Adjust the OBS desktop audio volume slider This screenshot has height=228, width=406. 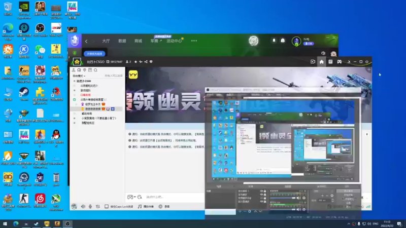point(283,198)
